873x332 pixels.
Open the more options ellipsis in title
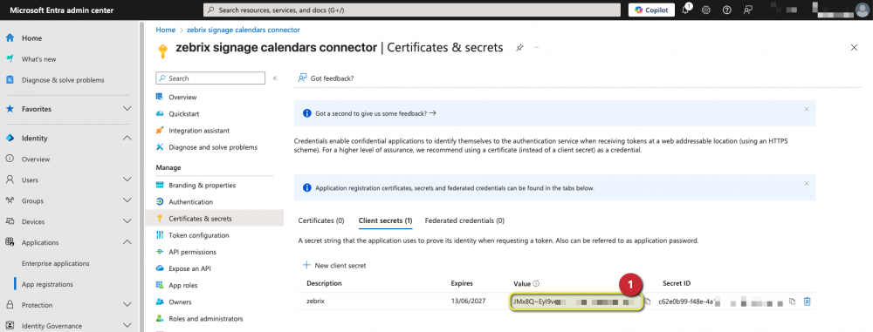click(537, 48)
